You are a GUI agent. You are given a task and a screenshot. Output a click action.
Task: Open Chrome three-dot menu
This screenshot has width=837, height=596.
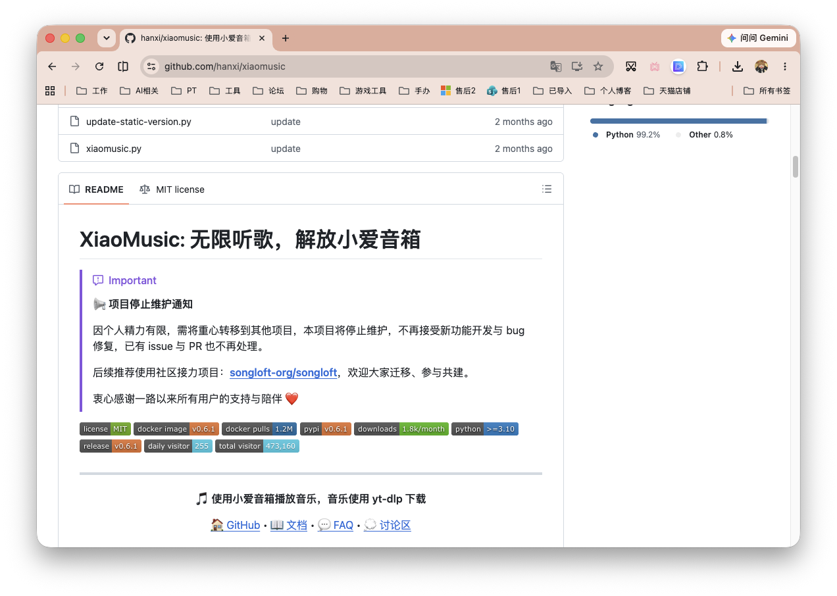(785, 66)
